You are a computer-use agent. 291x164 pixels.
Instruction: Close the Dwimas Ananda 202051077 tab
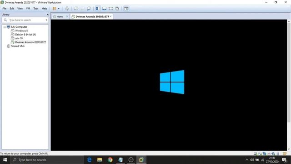click(110, 16)
